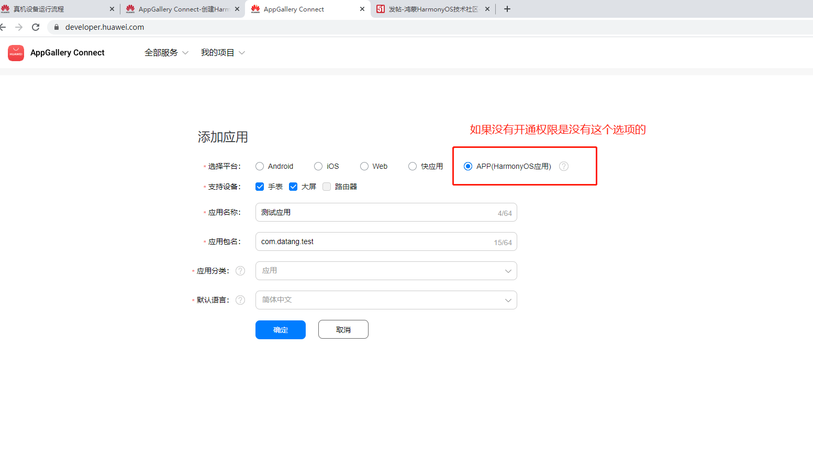
Task: Expand the 我的项目 menu
Action: click(223, 53)
